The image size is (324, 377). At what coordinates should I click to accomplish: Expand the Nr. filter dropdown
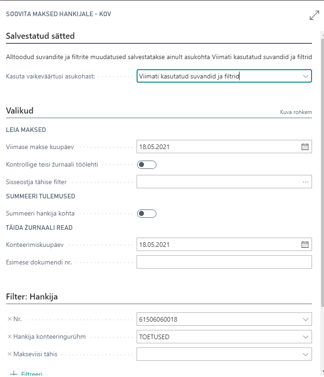tap(305, 319)
